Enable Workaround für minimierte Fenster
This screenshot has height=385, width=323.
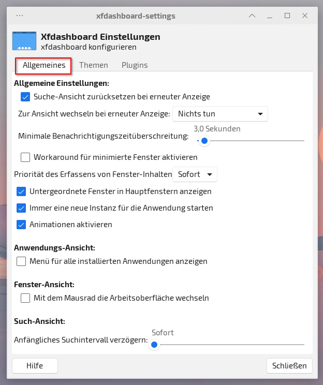tap(25, 157)
